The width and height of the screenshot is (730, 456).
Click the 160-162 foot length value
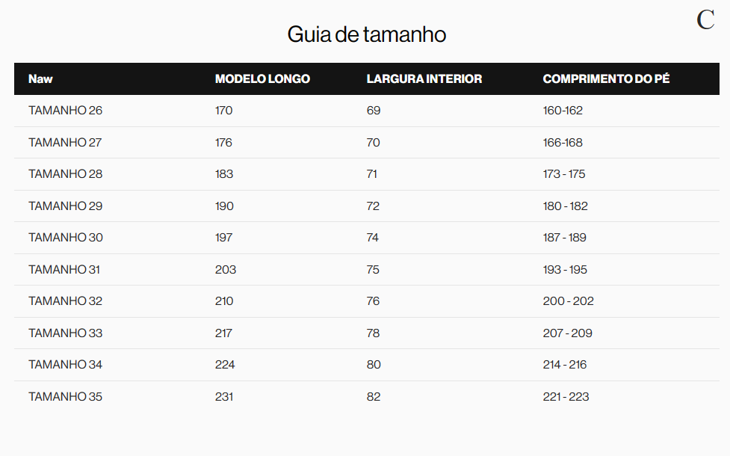(563, 111)
